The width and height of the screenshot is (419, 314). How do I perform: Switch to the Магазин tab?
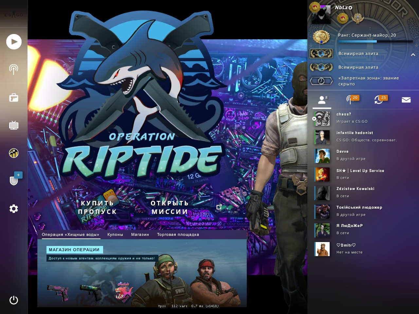[140, 235]
